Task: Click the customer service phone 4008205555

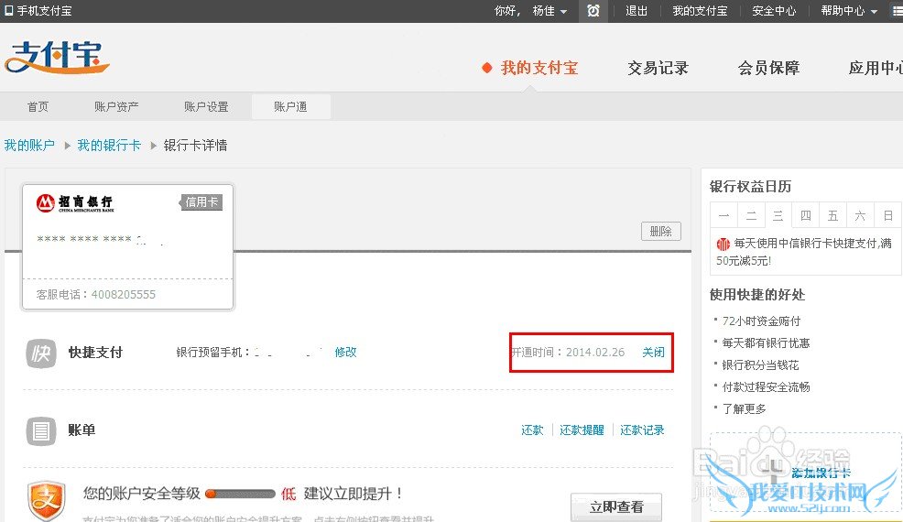Action: tap(124, 294)
